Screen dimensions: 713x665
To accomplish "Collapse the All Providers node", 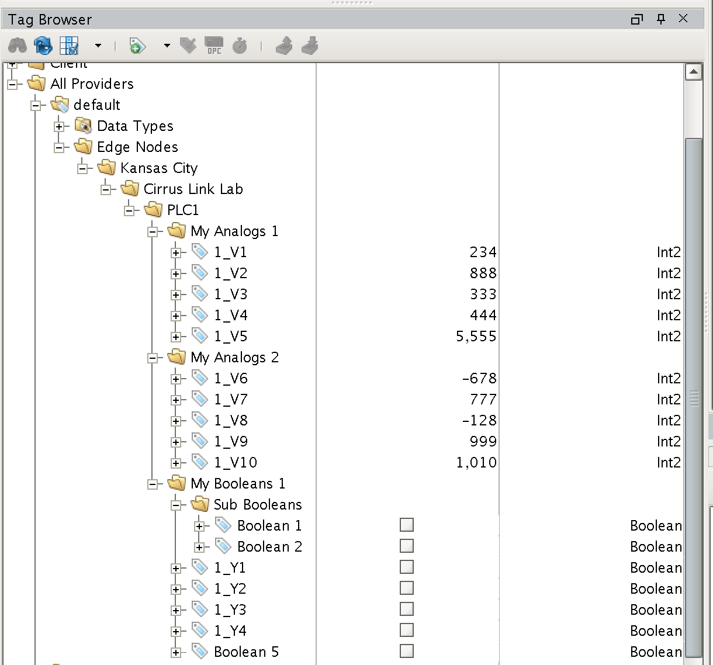I will click(12, 85).
